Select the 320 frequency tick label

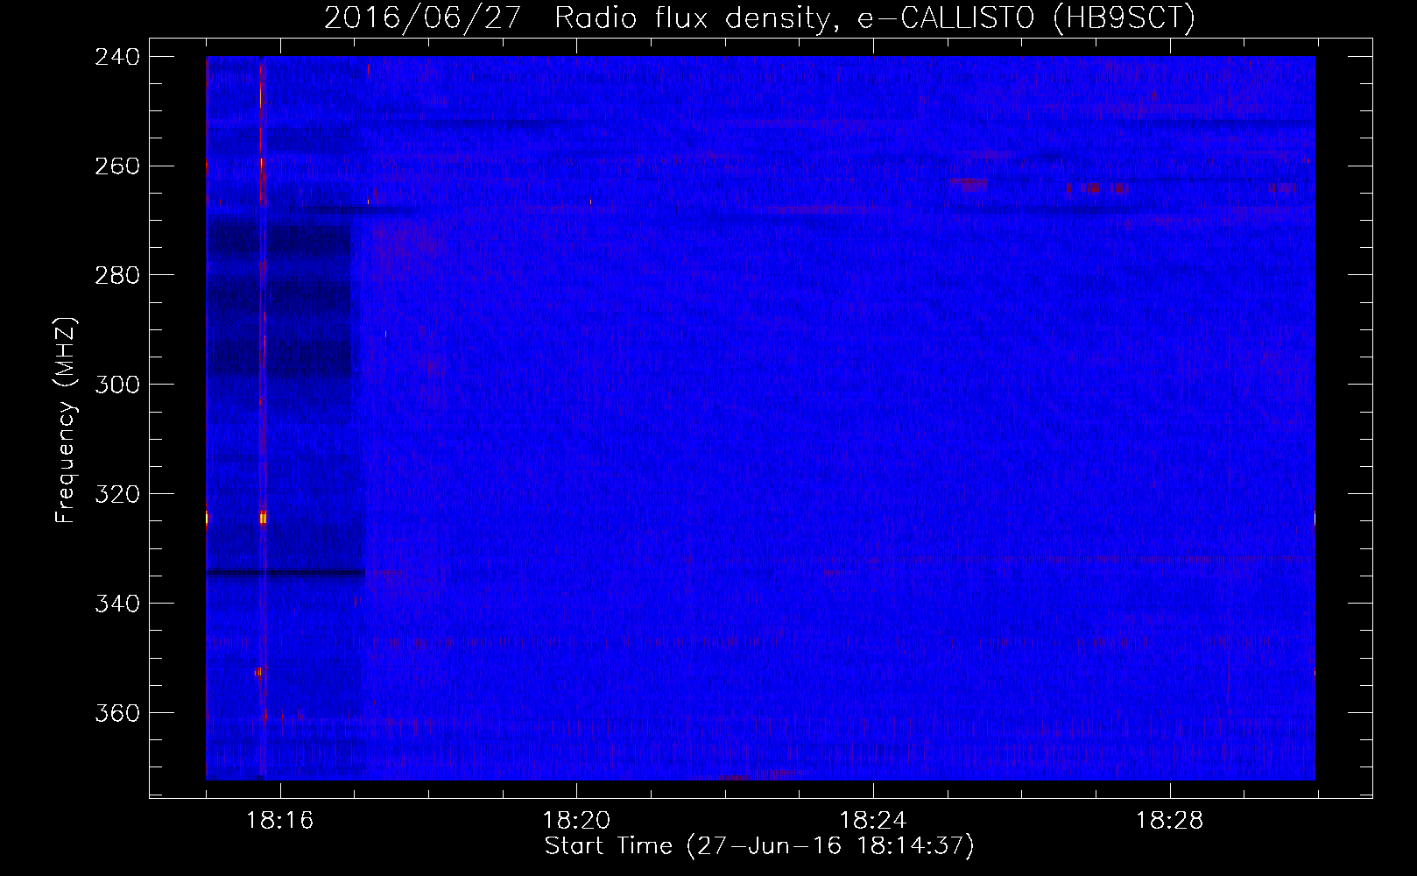tap(117, 495)
